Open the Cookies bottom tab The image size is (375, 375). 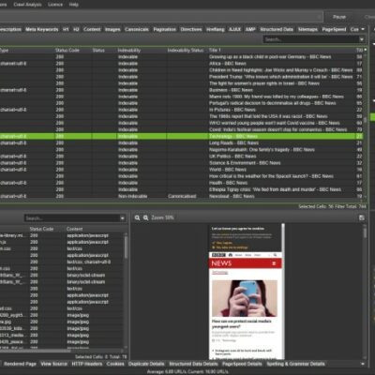tap(115, 364)
